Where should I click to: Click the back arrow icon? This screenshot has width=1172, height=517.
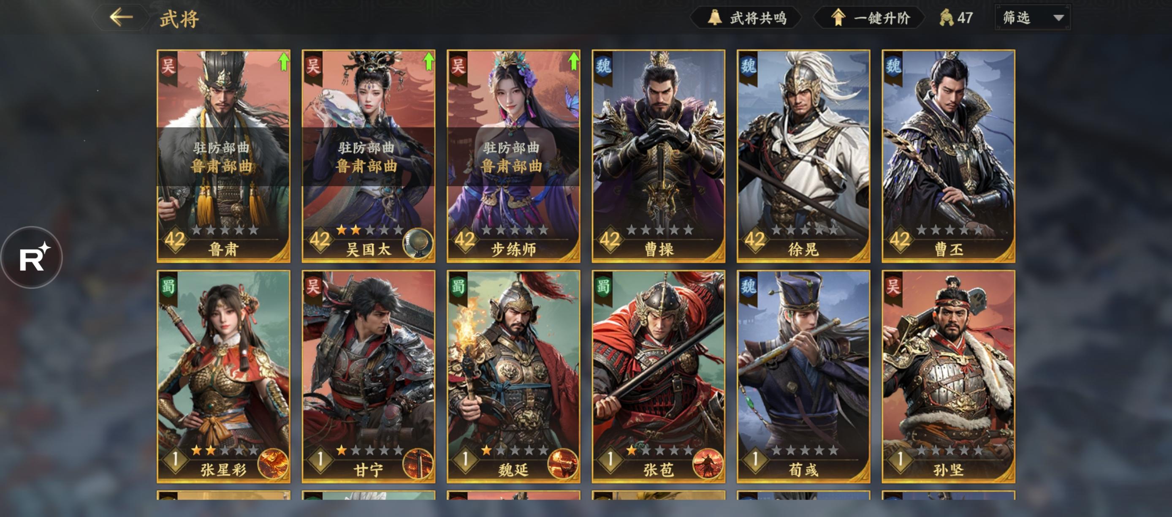[x=121, y=18]
